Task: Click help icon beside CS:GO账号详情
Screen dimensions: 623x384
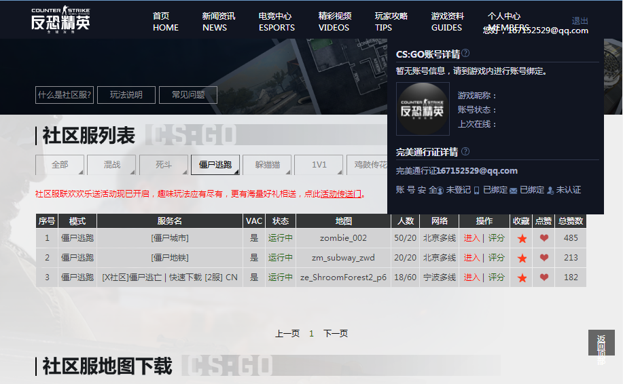Action: click(x=465, y=54)
